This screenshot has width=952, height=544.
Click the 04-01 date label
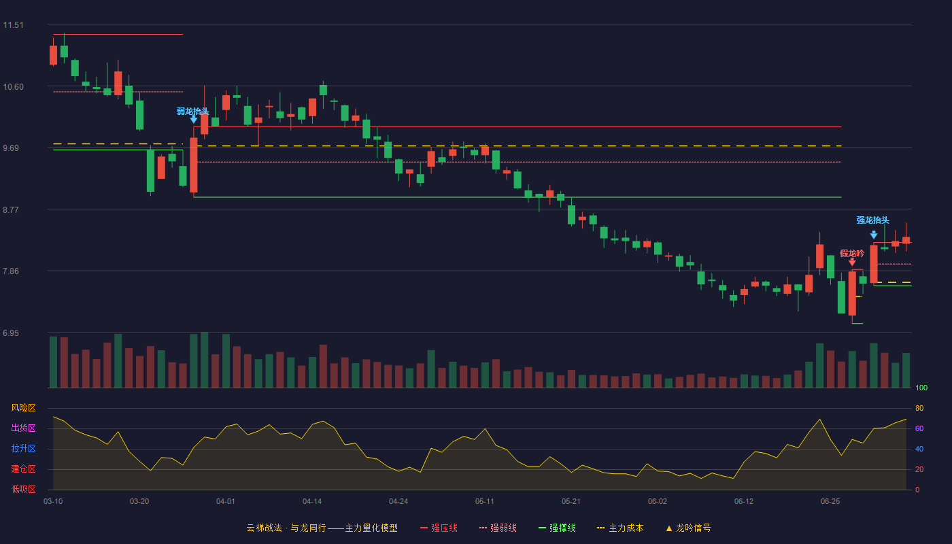226,501
